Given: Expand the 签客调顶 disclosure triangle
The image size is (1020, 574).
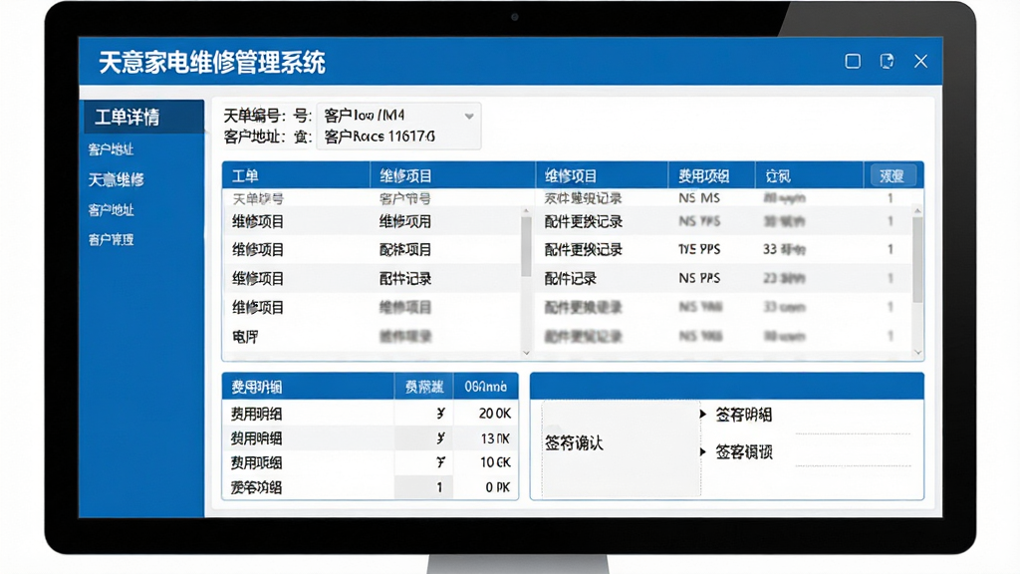Looking at the screenshot, I should (x=702, y=451).
